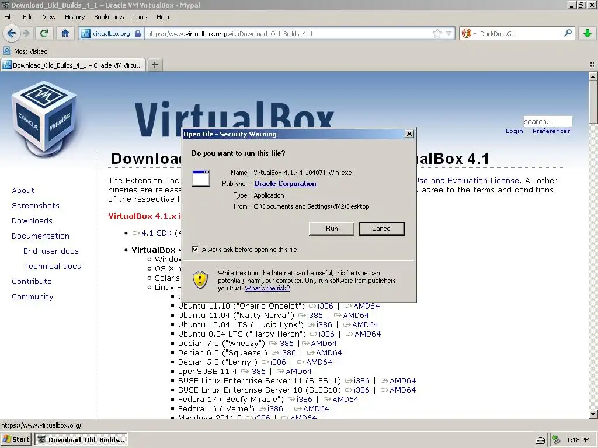Open the Downloads sidebar link
Image resolution: width=598 pixels, height=448 pixels.
click(x=32, y=221)
